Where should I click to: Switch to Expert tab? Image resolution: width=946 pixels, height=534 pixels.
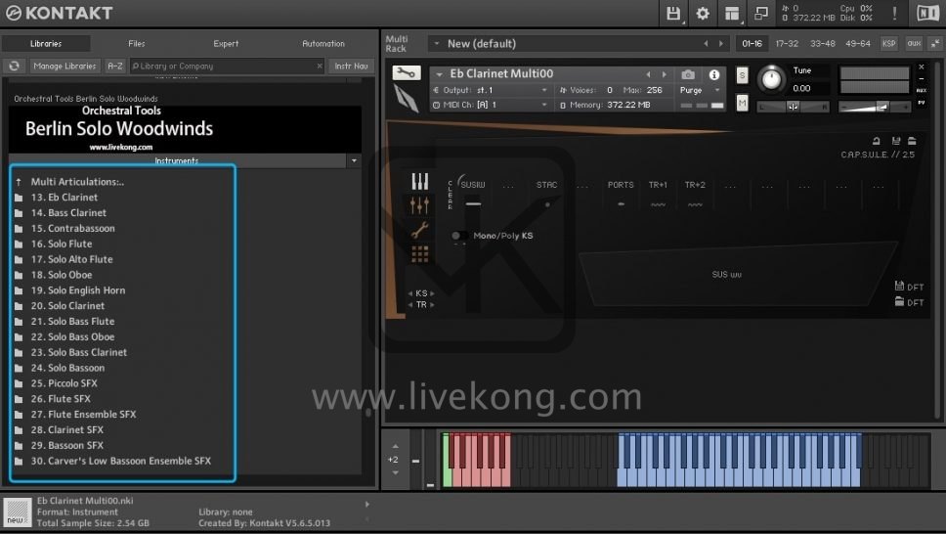click(226, 43)
